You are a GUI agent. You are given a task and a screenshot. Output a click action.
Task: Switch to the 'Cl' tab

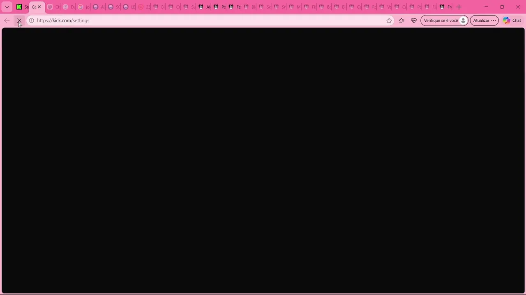coord(53,7)
